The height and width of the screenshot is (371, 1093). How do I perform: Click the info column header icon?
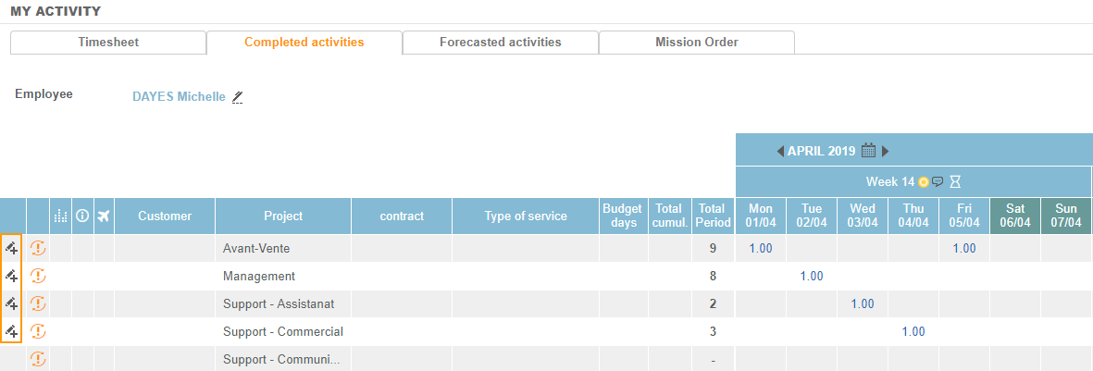82,216
